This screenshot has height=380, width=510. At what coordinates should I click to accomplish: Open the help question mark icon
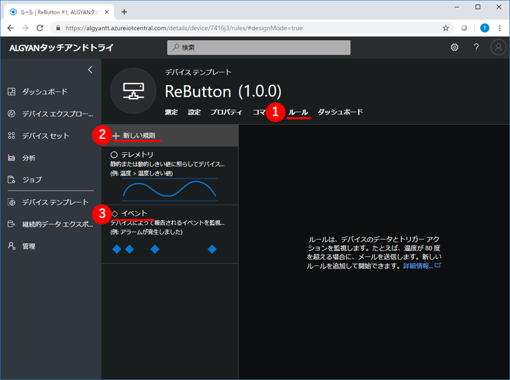(x=476, y=47)
